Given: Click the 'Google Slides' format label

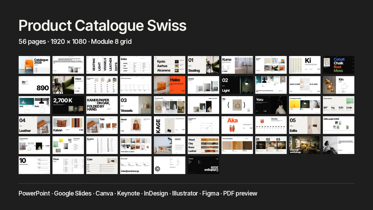Looking at the screenshot, I should tap(73, 193).
